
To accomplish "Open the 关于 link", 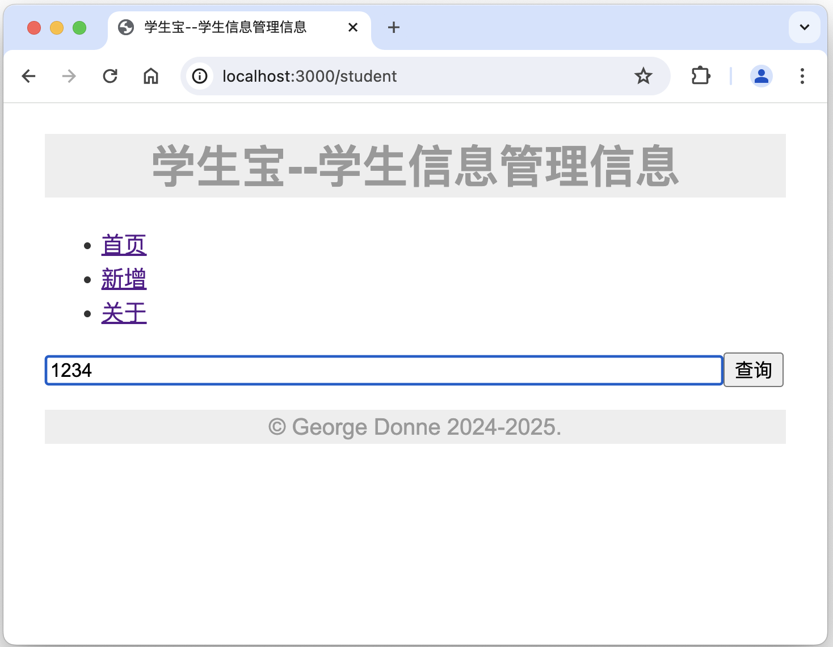I will tap(124, 313).
